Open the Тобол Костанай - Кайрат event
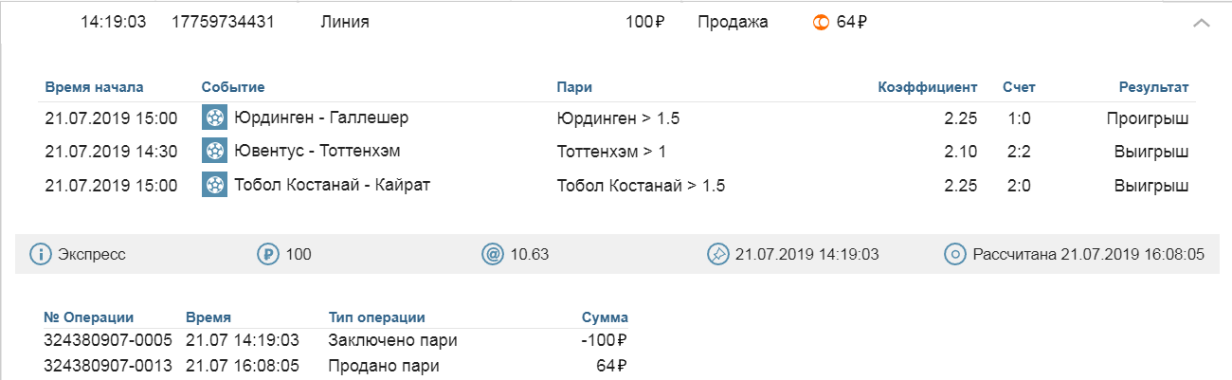The width and height of the screenshot is (1232, 380). coord(332,184)
